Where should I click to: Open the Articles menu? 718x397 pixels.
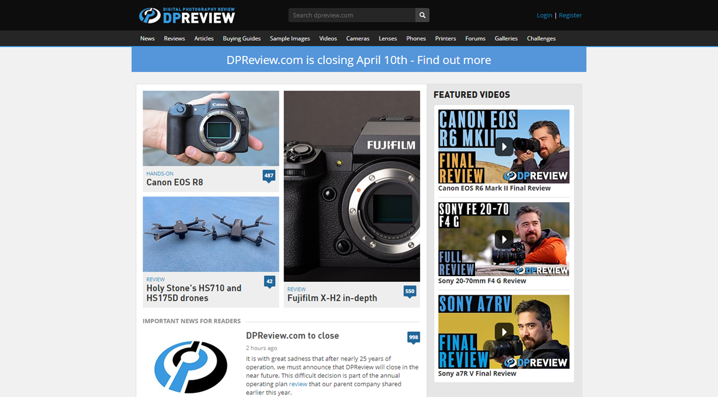(203, 38)
